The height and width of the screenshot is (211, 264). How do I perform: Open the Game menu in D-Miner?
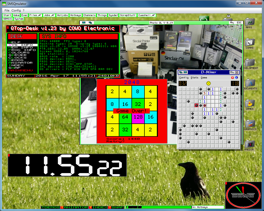tap(204, 77)
